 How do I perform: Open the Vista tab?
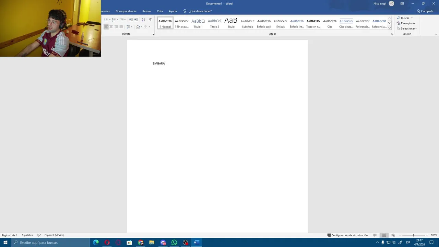pyautogui.click(x=160, y=11)
